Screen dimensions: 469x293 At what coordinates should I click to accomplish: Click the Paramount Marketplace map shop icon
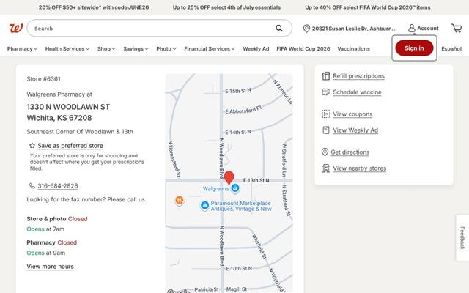click(x=204, y=205)
